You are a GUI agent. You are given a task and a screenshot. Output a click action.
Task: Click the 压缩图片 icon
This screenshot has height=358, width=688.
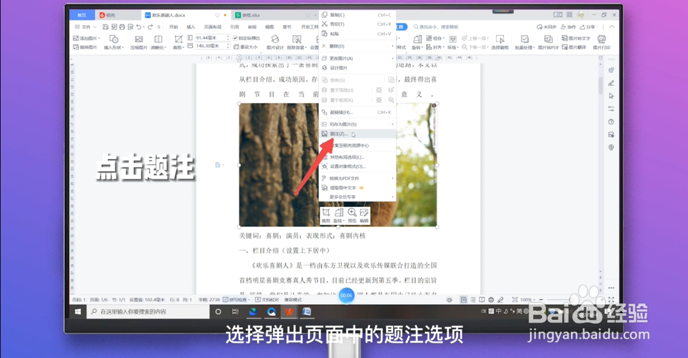pos(139,42)
